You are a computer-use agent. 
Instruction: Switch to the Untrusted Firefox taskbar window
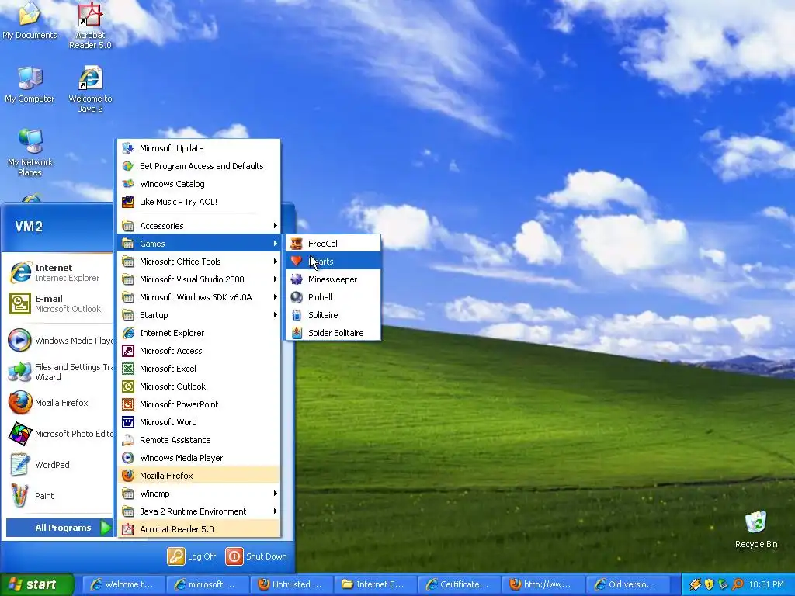point(292,585)
